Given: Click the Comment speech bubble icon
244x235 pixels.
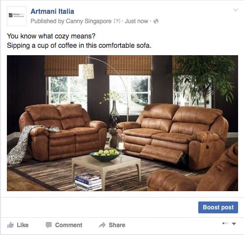Looking at the screenshot, I should [x=49, y=225].
